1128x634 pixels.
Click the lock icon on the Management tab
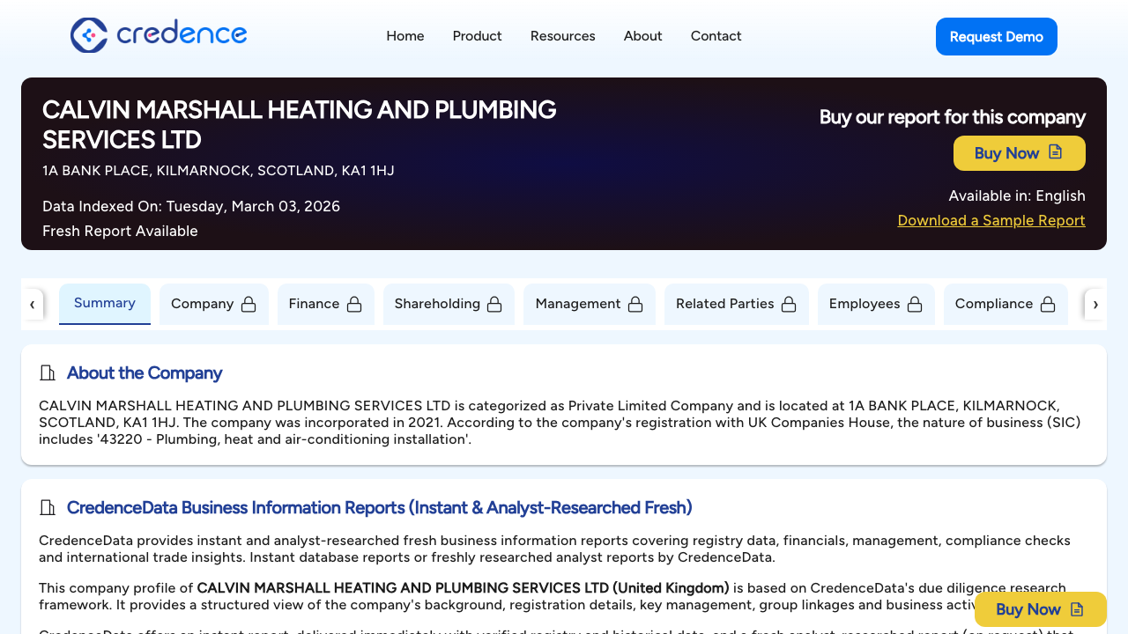pyautogui.click(x=634, y=303)
